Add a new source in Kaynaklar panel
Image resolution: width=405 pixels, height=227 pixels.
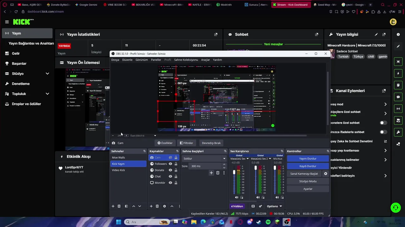click(151, 206)
